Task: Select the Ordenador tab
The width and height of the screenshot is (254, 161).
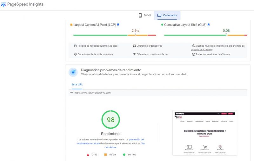Action: point(167,15)
